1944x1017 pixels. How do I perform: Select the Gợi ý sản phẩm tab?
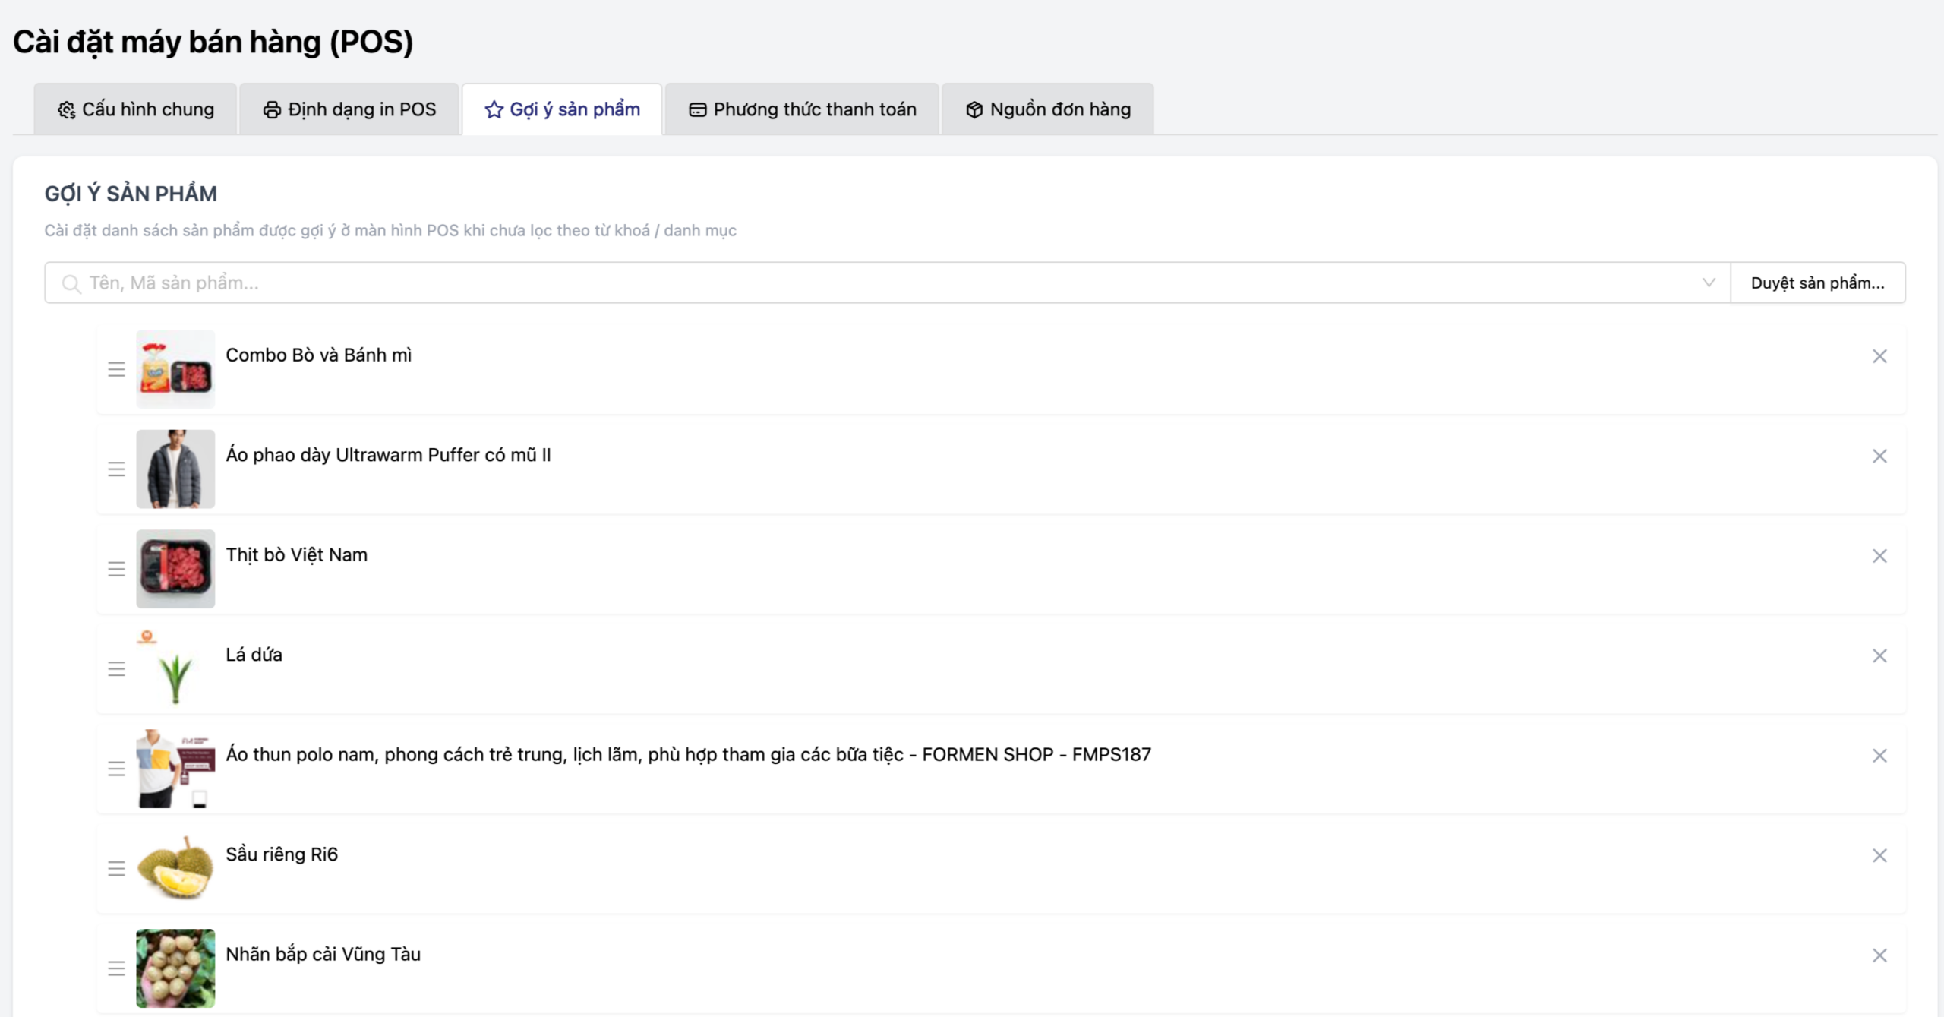click(x=562, y=109)
